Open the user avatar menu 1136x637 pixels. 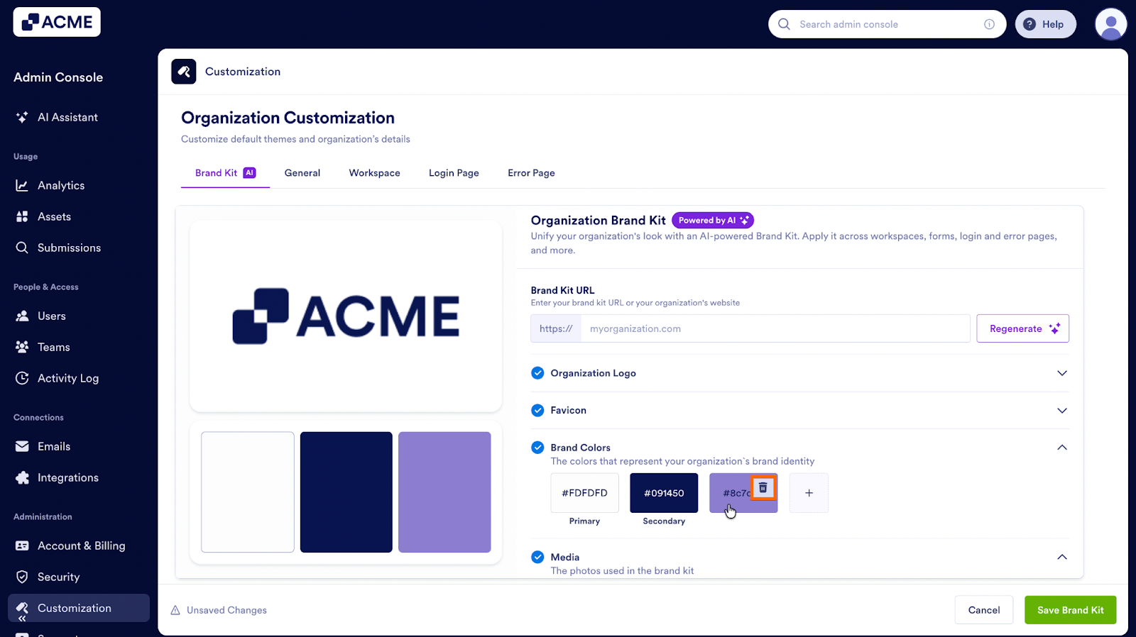pos(1110,24)
